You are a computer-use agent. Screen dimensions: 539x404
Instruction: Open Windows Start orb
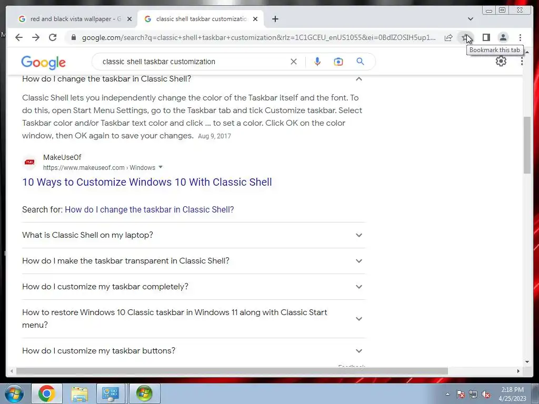[14, 393]
